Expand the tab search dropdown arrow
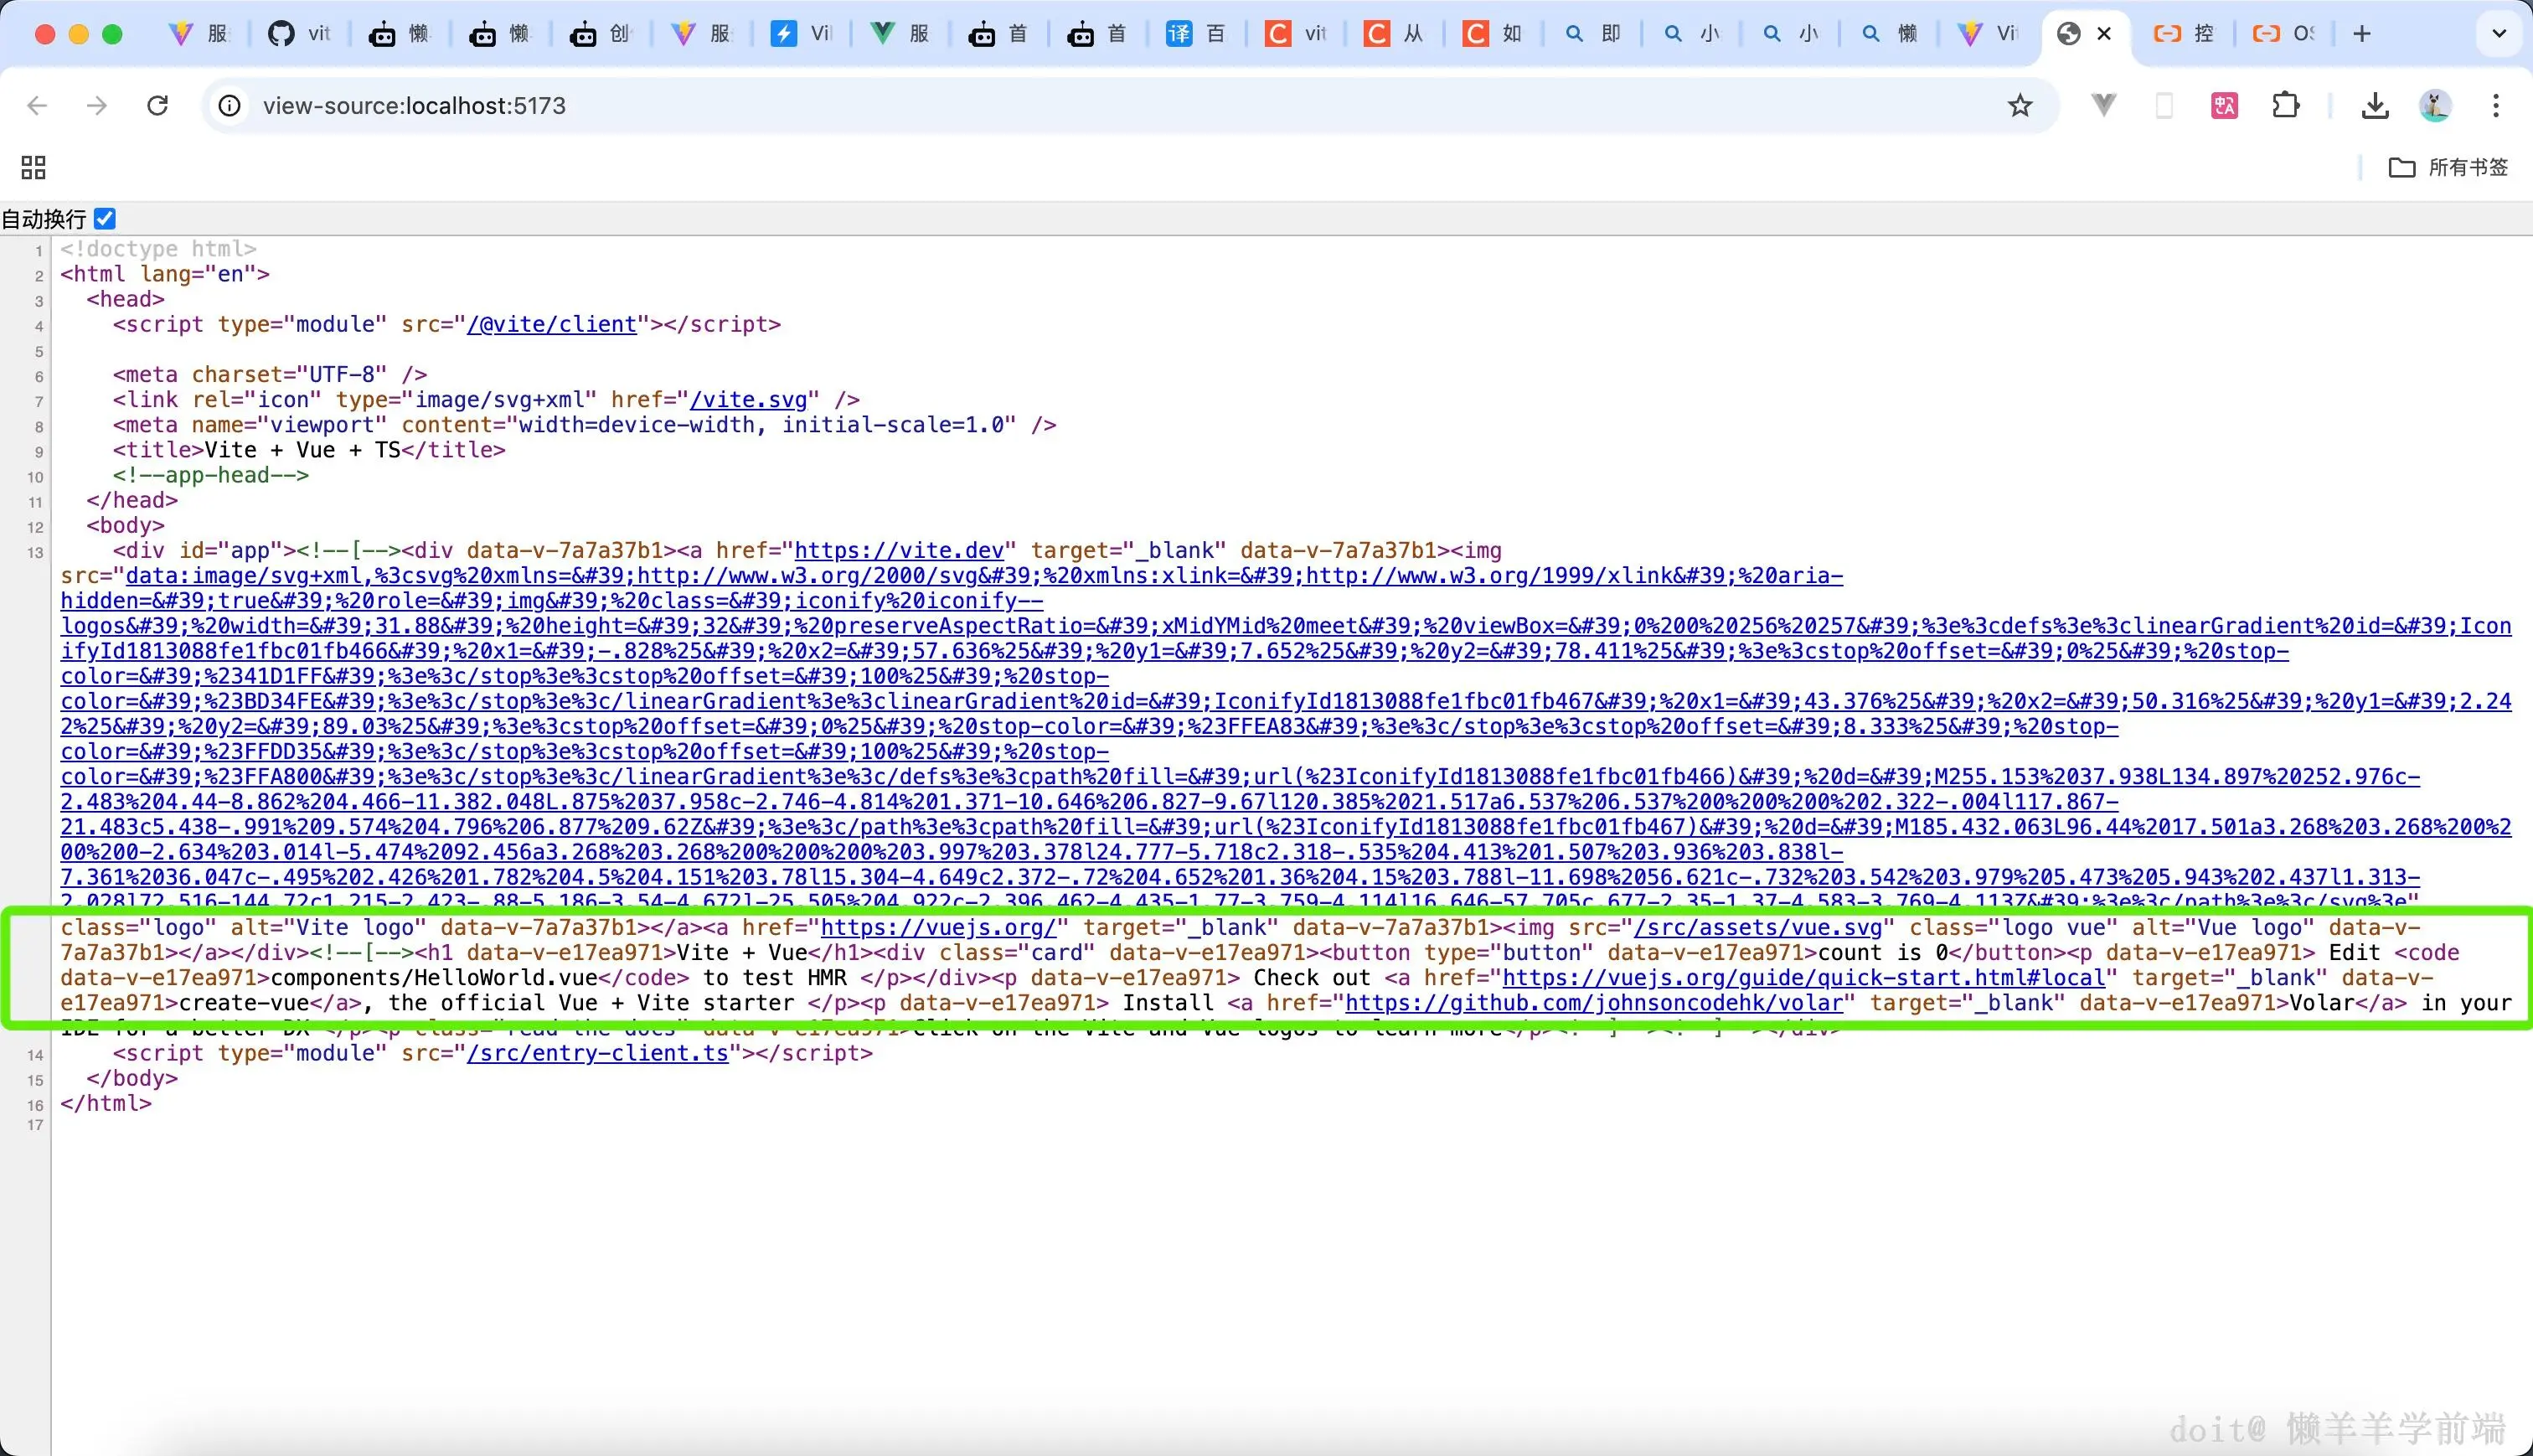The height and width of the screenshot is (1456, 2533). pos(2498,33)
